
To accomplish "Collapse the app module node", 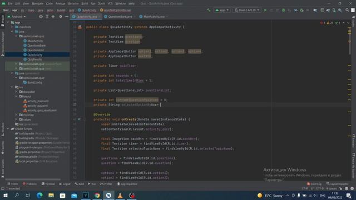I will click(8, 22).
